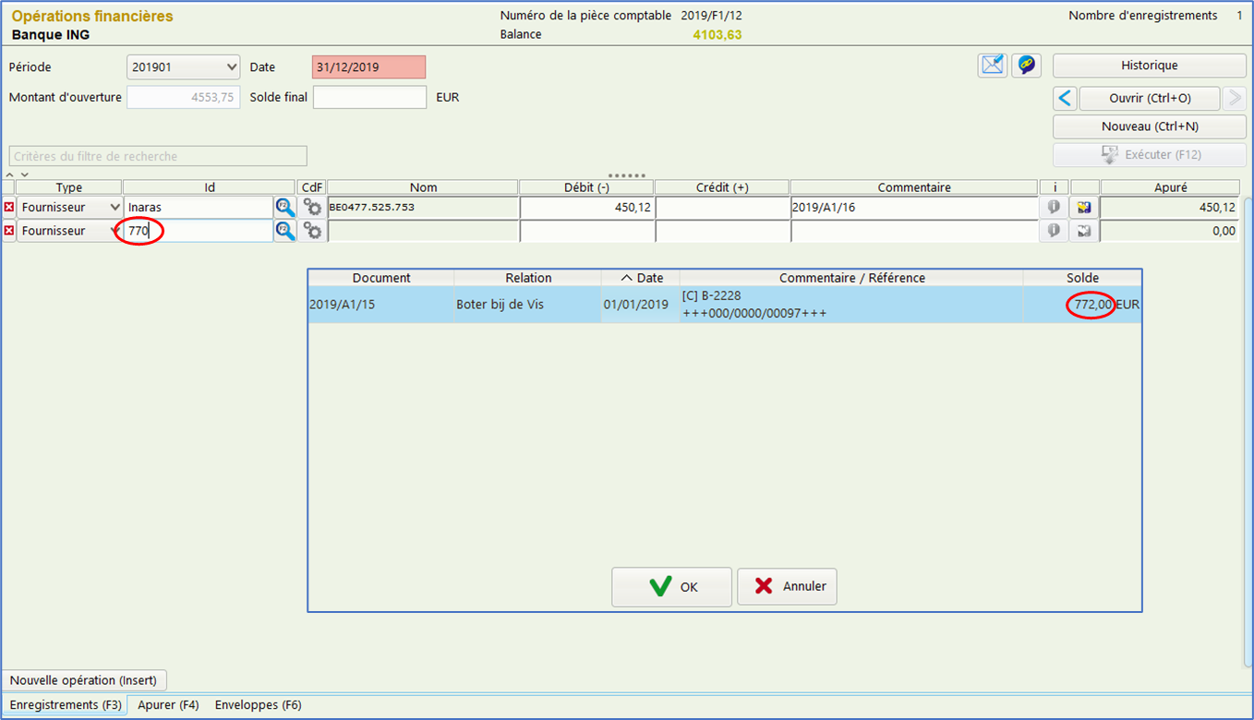Viewport: 1254px width, 720px height.
Task: Click the Apuré matching icon on Inaras row
Action: coord(1084,208)
